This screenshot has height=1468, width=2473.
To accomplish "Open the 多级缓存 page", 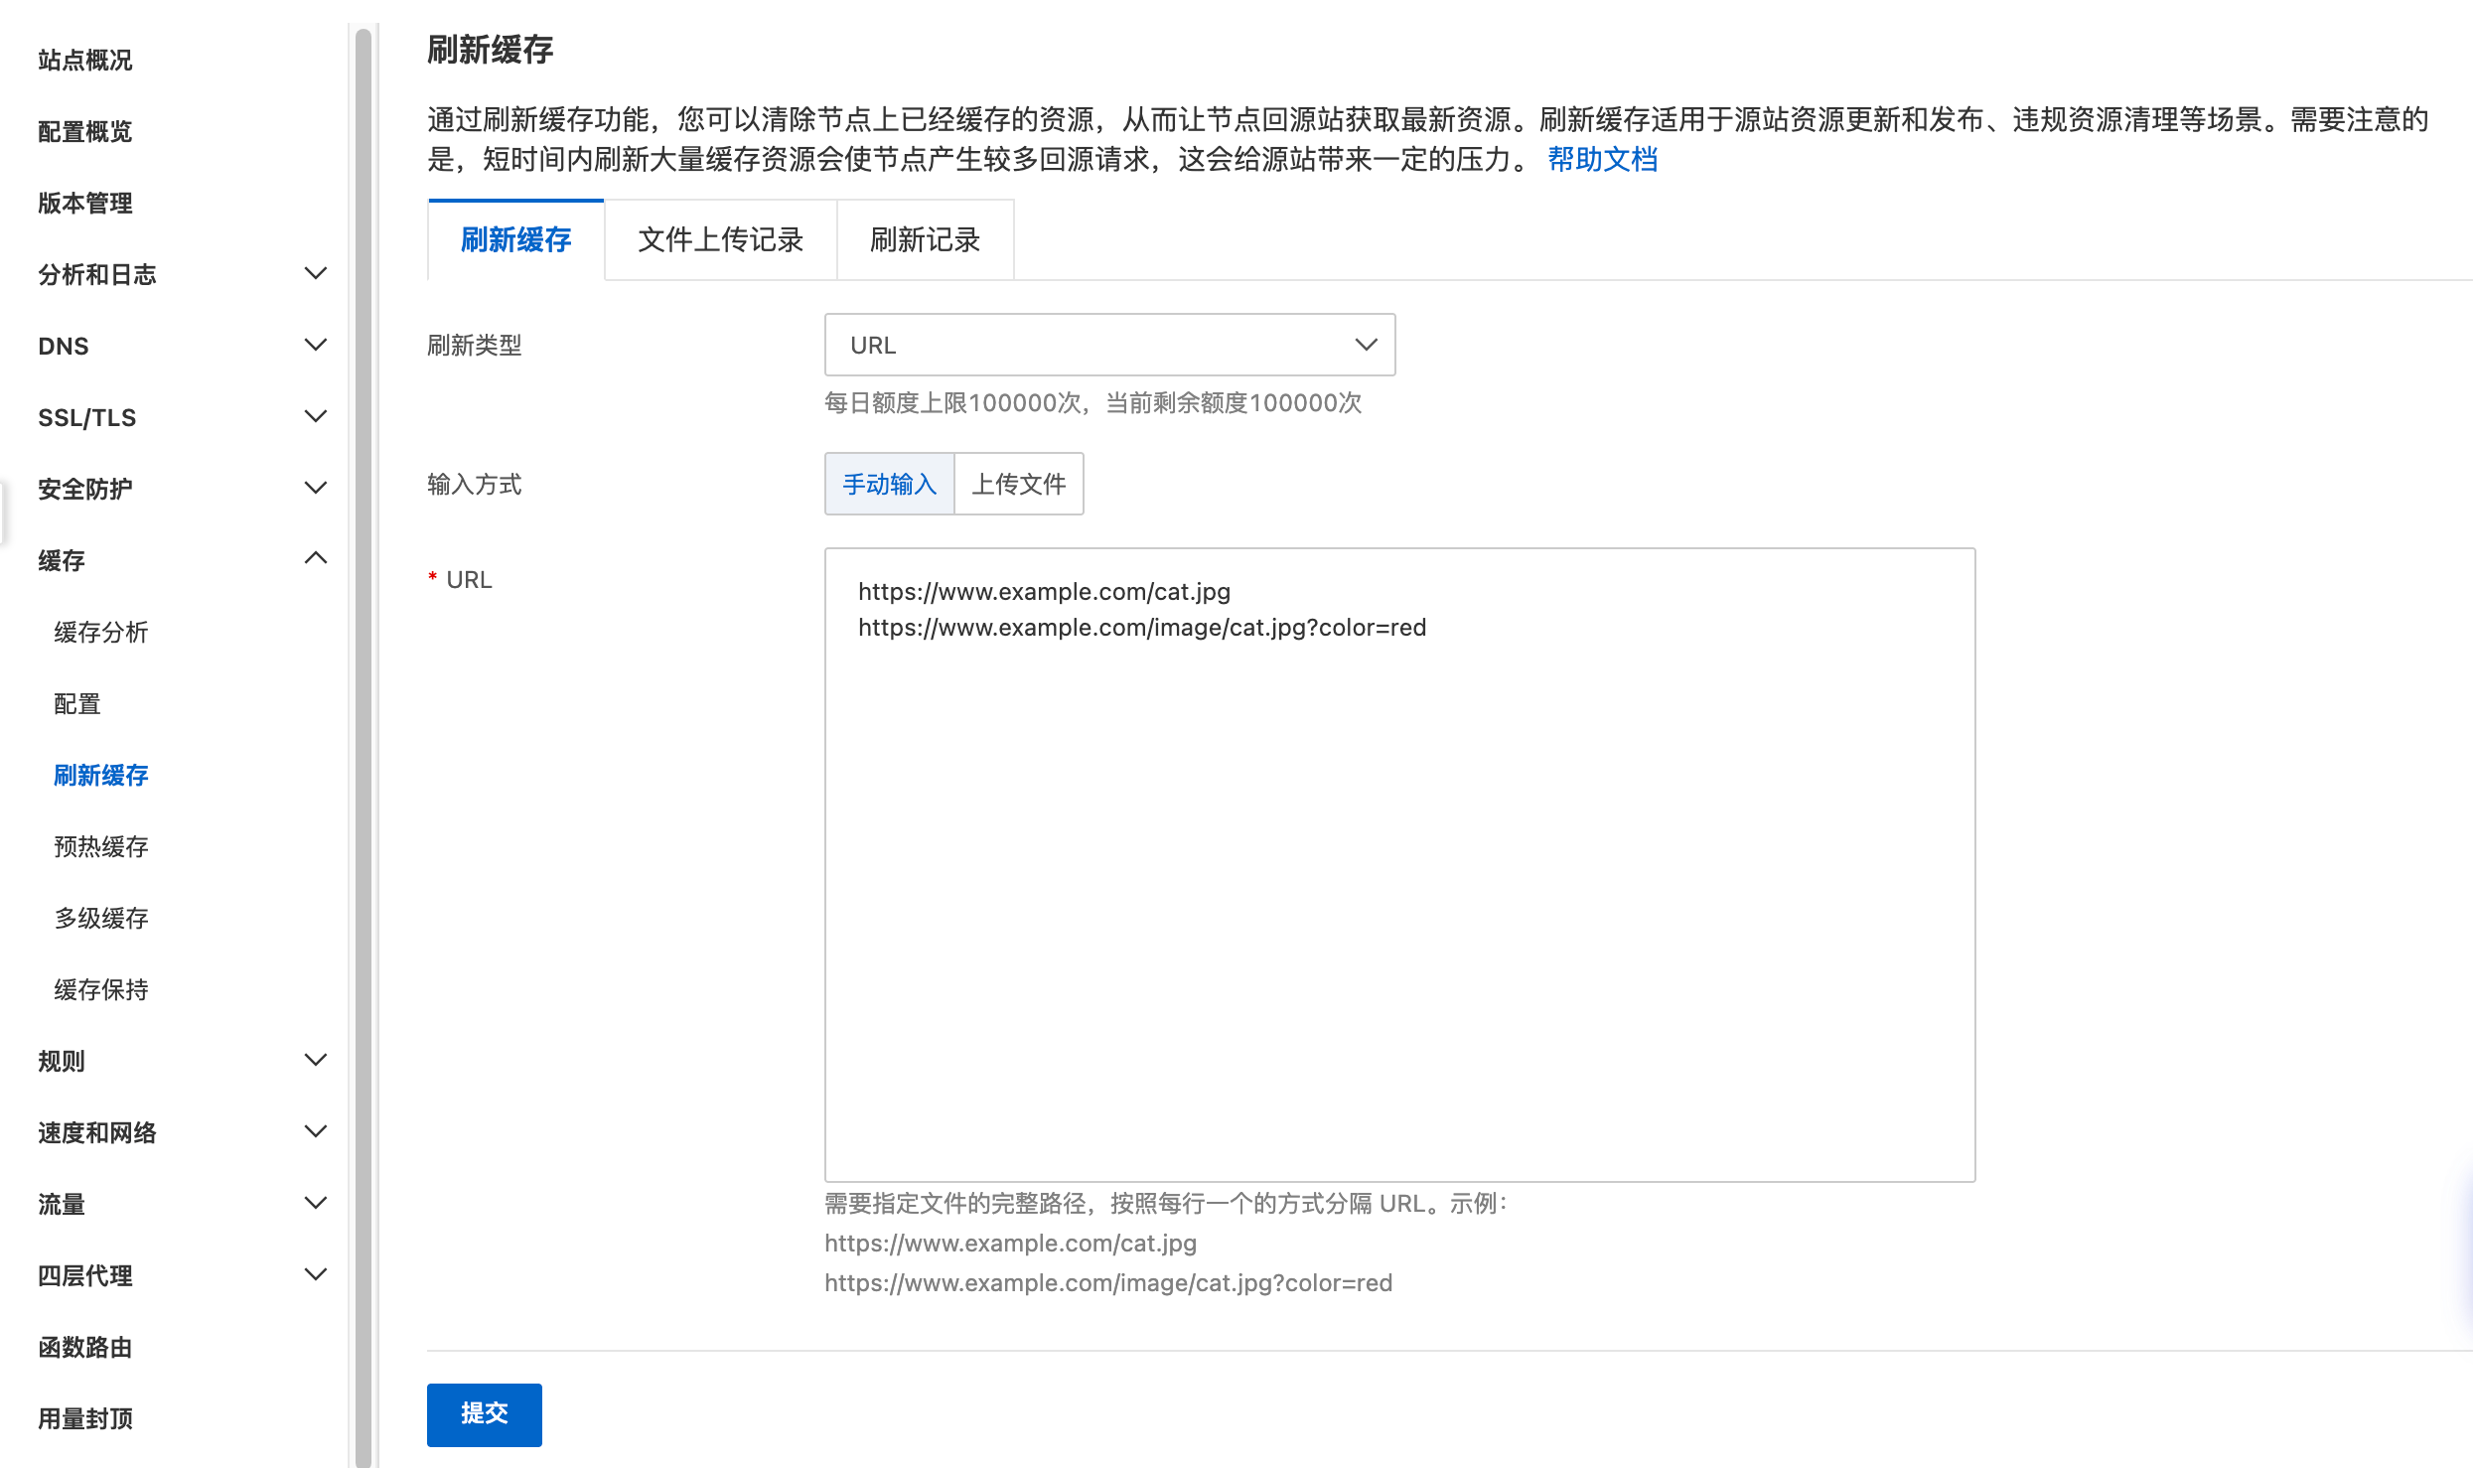I will click(100, 918).
